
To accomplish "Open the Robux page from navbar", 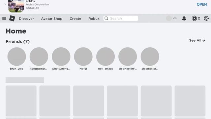I will [x=94, y=19].
